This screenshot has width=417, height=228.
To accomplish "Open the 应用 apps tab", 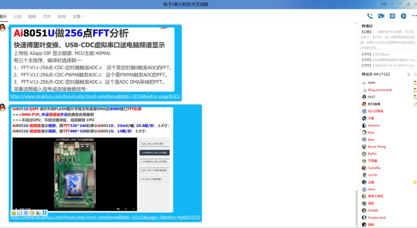I will coord(62,16).
